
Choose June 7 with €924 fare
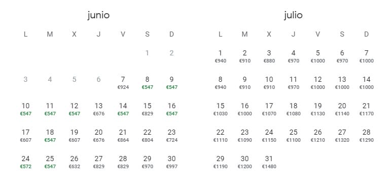click(123, 83)
